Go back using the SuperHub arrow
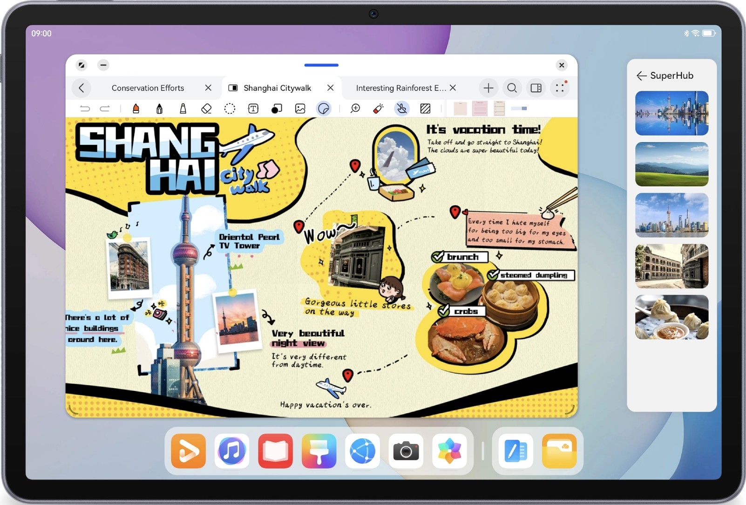 coord(641,76)
